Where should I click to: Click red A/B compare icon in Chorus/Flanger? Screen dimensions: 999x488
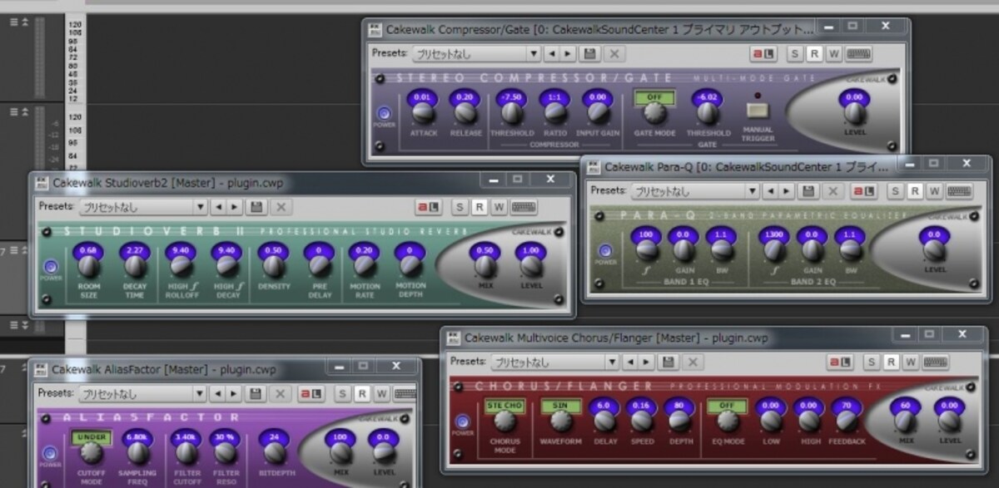(837, 362)
